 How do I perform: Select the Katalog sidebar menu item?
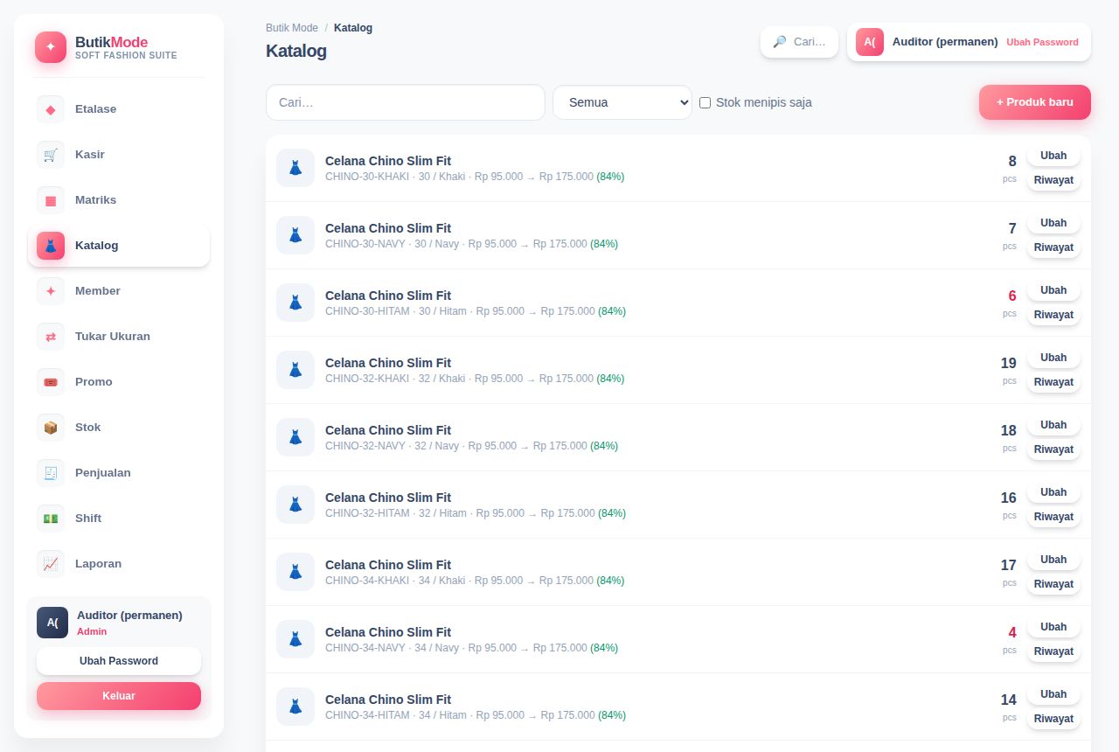click(x=119, y=246)
